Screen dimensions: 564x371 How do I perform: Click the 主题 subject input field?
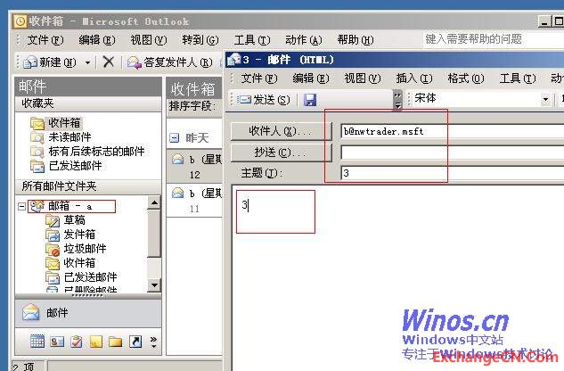[x=445, y=173]
